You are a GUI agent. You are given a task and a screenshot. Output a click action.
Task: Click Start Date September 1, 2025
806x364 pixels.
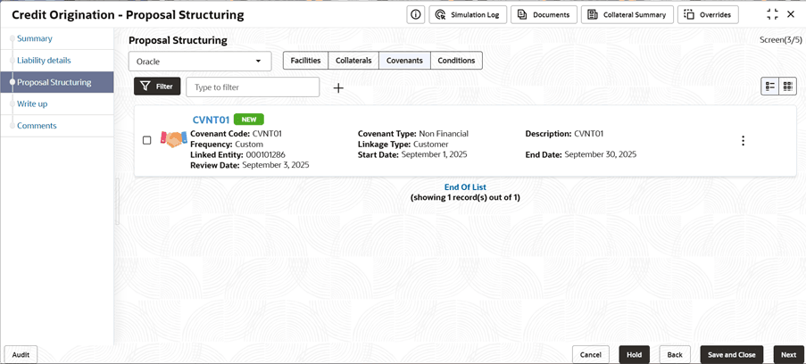point(434,154)
